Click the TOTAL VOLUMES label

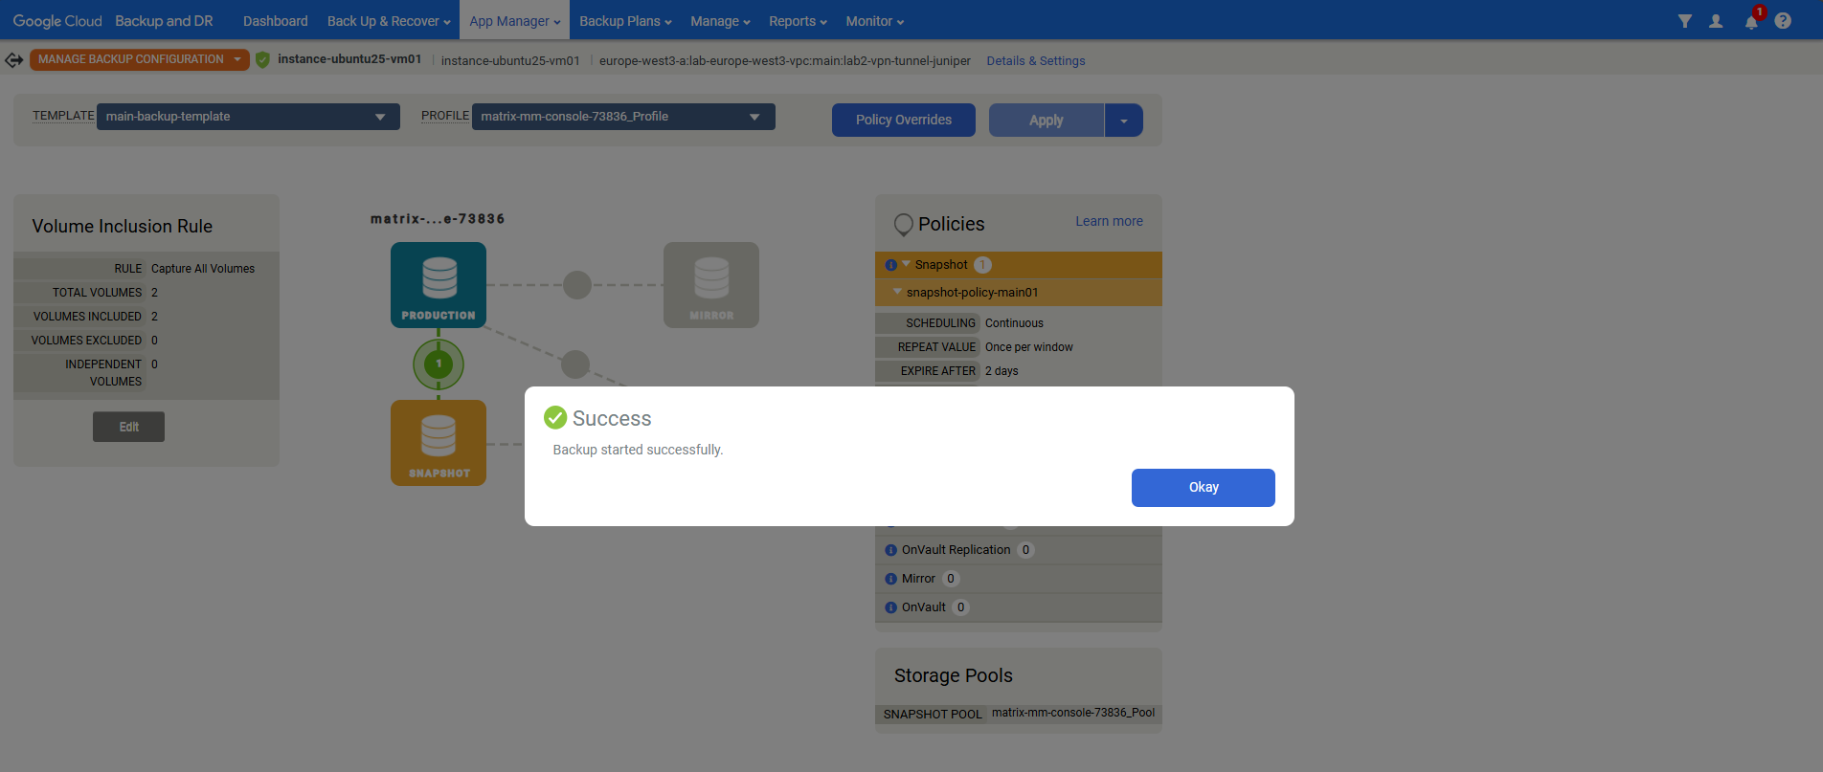click(97, 293)
